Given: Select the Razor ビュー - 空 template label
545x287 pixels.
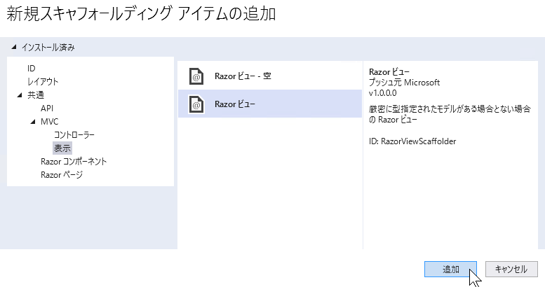Looking at the screenshot, I should [243, 76].
